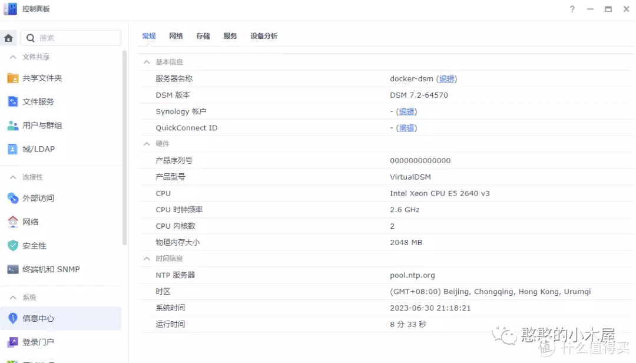The height and width of the screenshot is (363, 636).
Task: Open the 文件服务 icon
Action: pyautogui.click(x=12, y=101)
